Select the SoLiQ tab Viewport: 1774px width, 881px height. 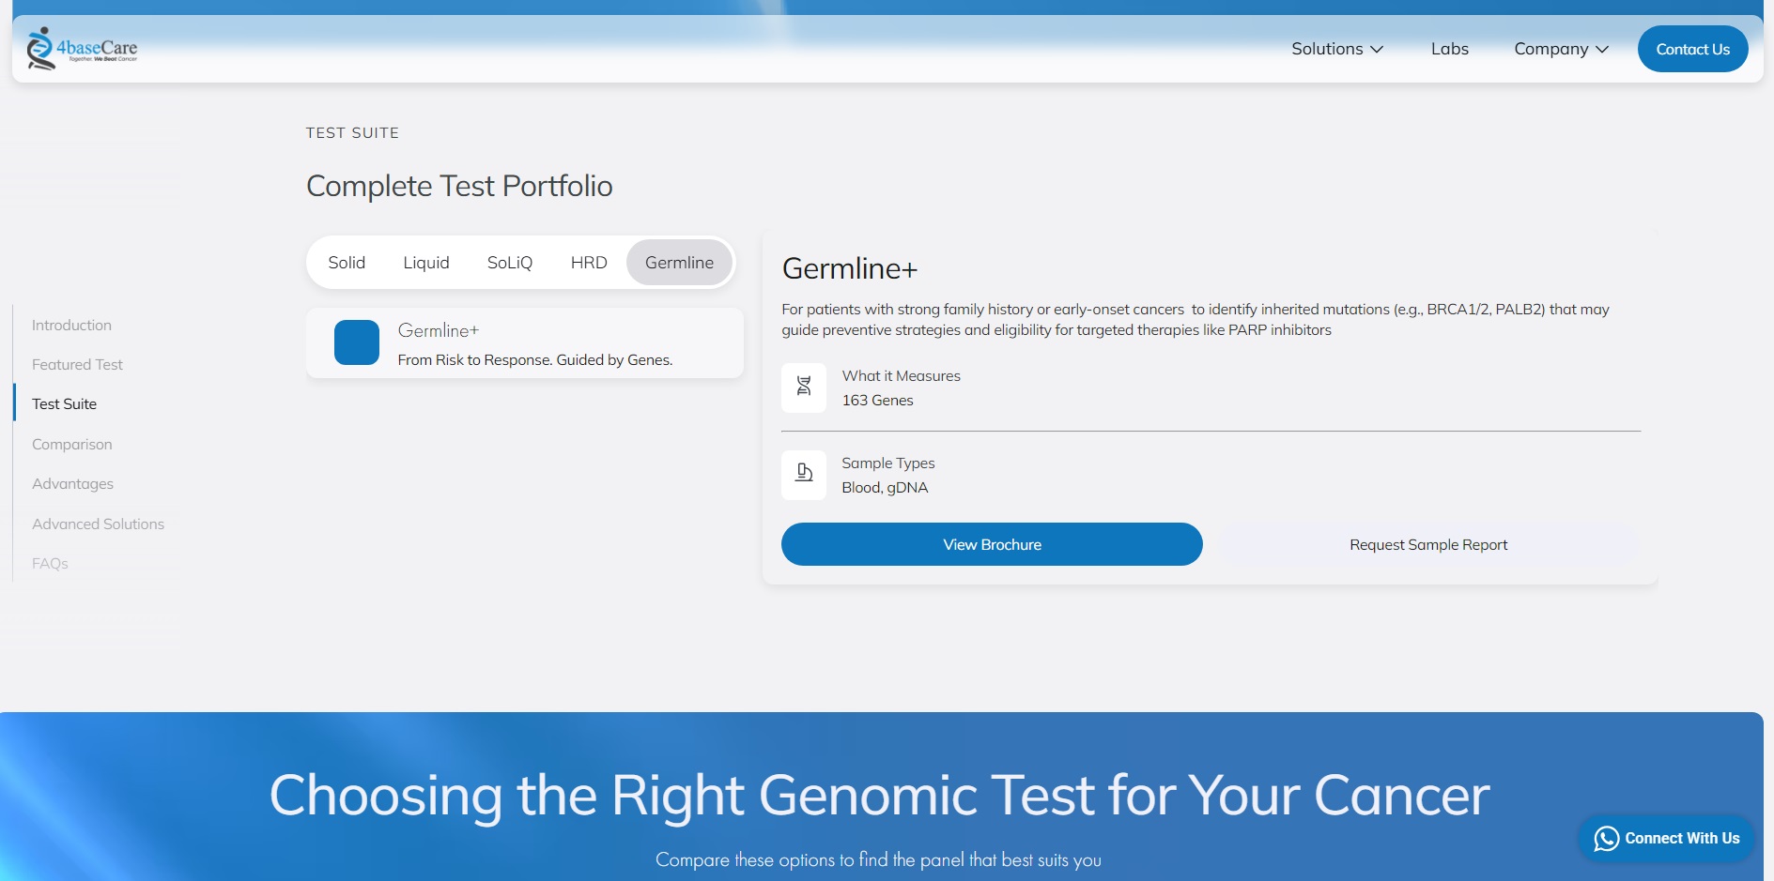pyautogui.click(x=510, y=263)
